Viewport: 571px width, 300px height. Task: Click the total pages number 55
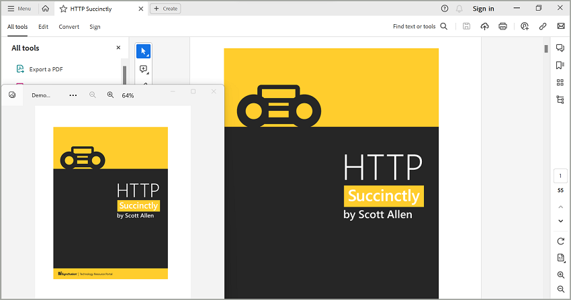[x=560, y=190]
